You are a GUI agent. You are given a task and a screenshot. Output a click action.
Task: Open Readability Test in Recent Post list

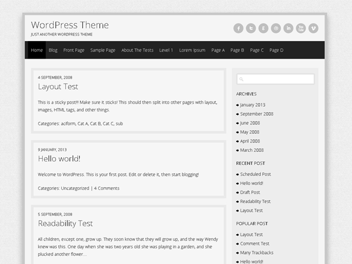tap(255, 201)
